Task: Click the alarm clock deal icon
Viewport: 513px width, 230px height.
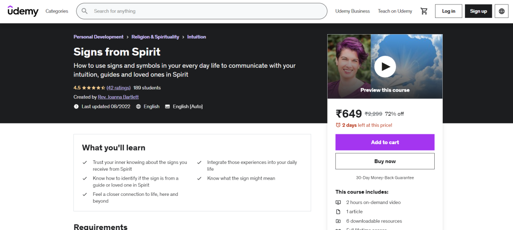Action: 338,125
